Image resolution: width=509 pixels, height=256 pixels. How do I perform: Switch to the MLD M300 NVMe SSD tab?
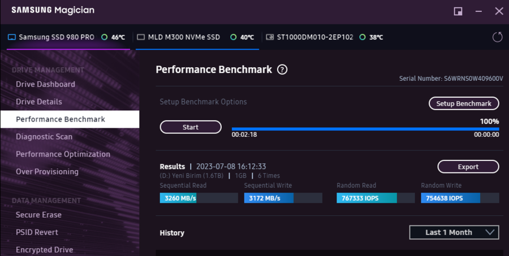[x=197, y=37]
